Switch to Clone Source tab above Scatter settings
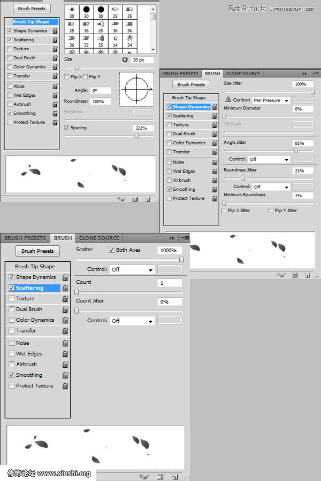 click(x=99, y=238)
